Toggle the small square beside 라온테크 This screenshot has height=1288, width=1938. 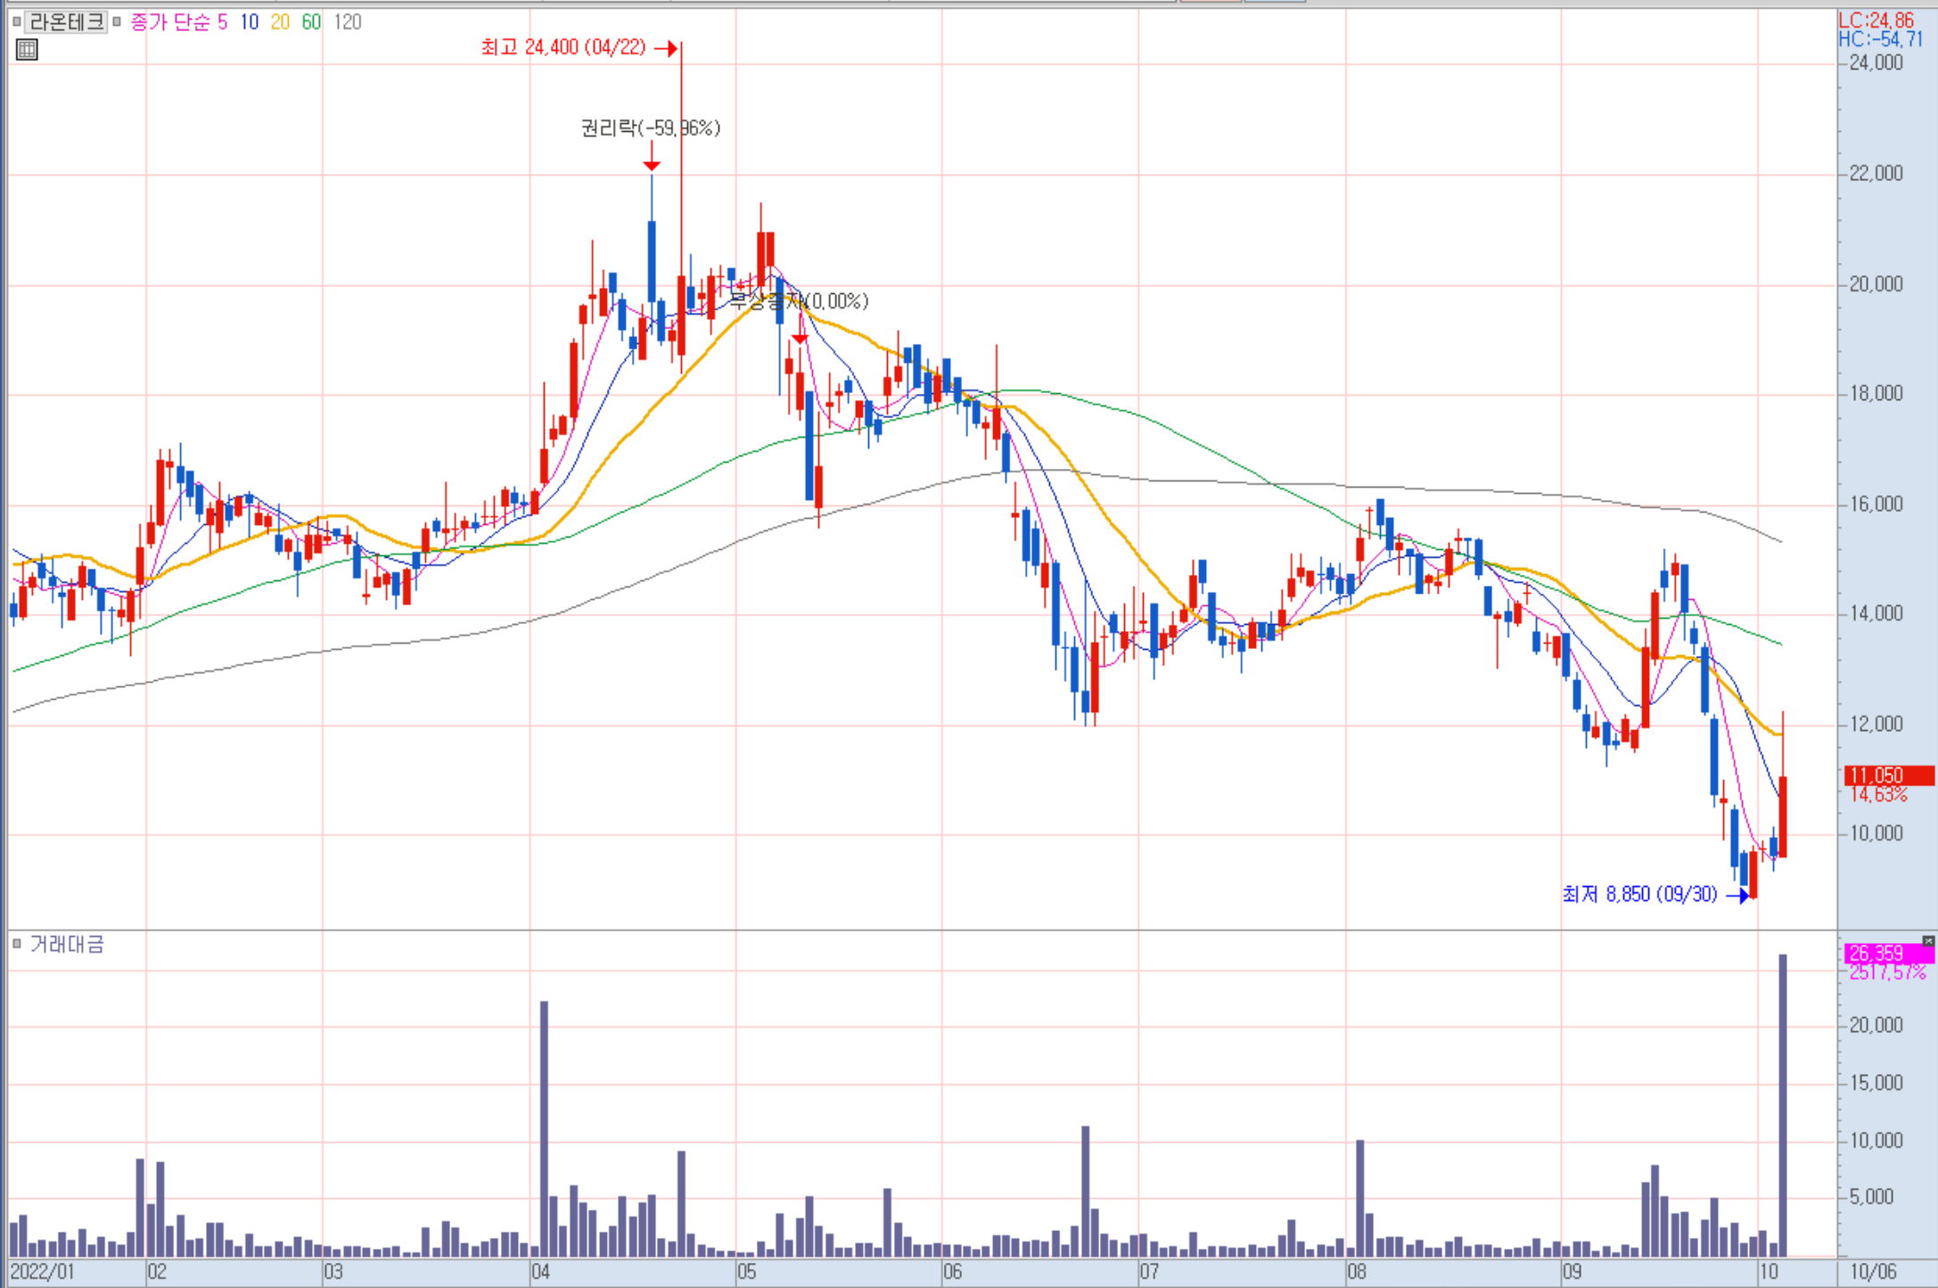point(16,21)
